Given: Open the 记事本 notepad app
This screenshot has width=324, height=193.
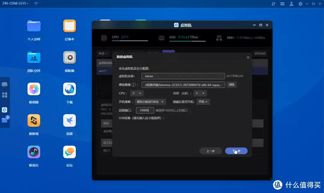Looking at the screenshot, I should point(69,26).
